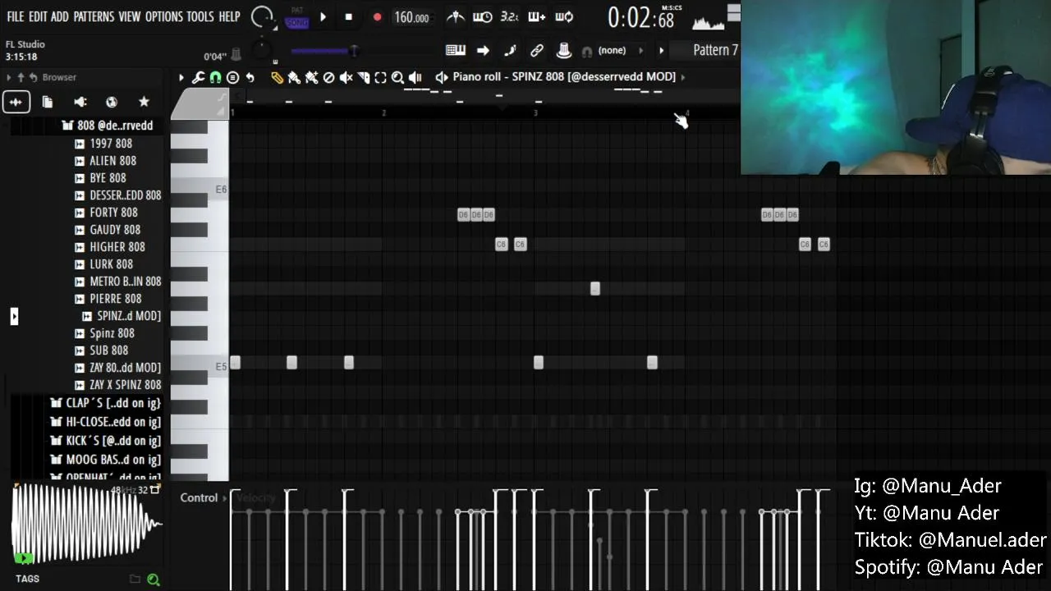Viewport: 1051px width, 591px height.
Task: Open the VIEW menu
Action: 130,16
